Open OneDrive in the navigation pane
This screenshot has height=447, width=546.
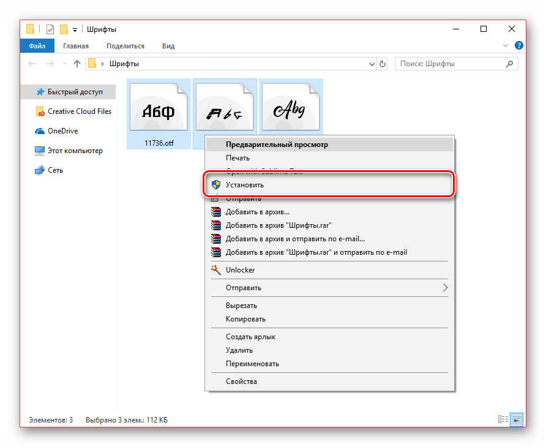62,131
